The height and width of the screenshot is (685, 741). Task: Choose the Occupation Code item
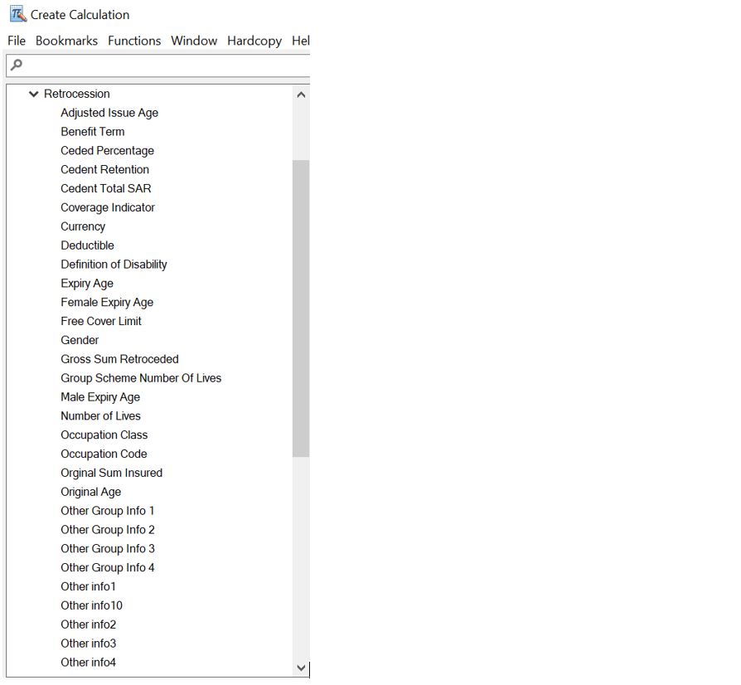[104, 454]
